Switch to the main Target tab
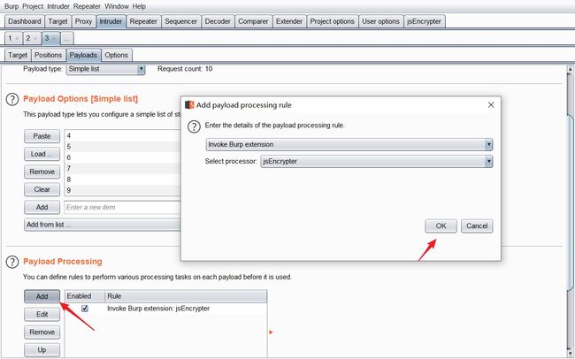The width and height of the screenshot is (575, 359). (x=57, y=21)
